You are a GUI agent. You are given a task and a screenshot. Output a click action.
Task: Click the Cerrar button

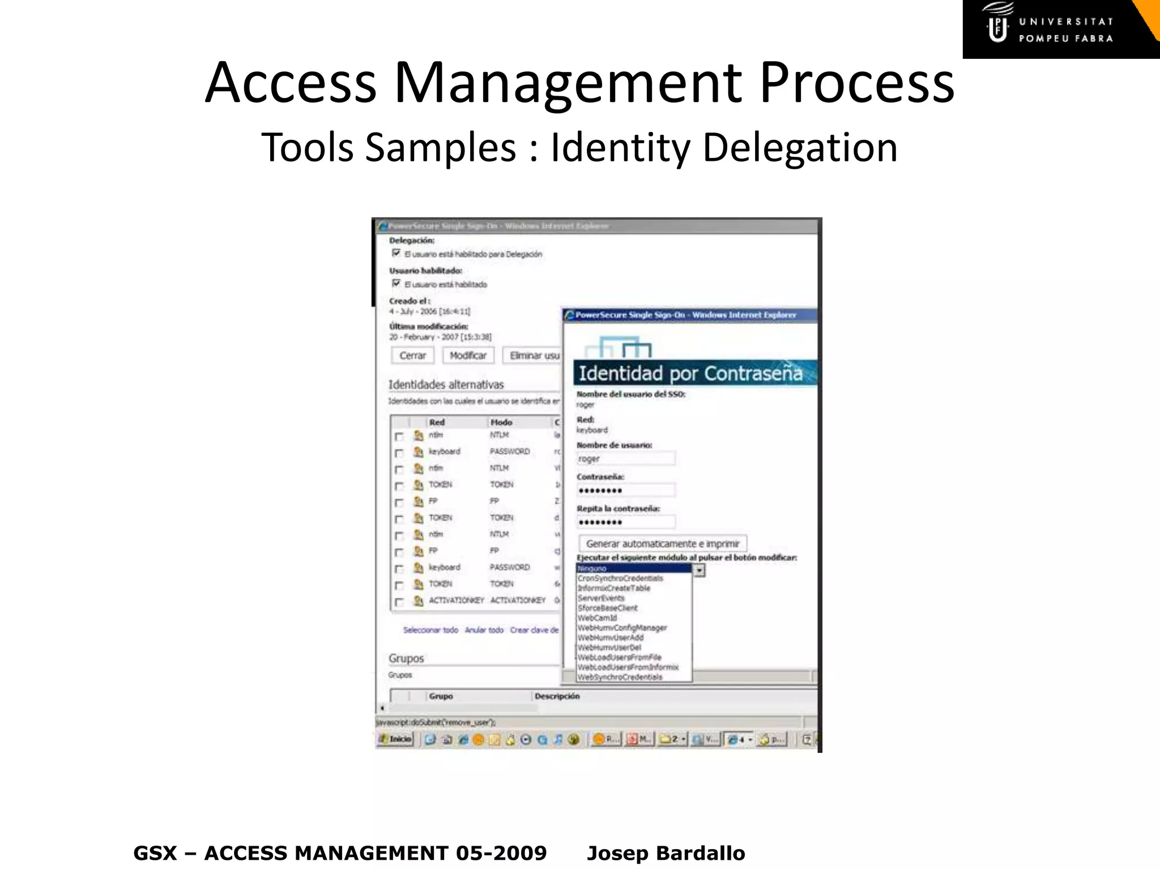pos(412,355)
